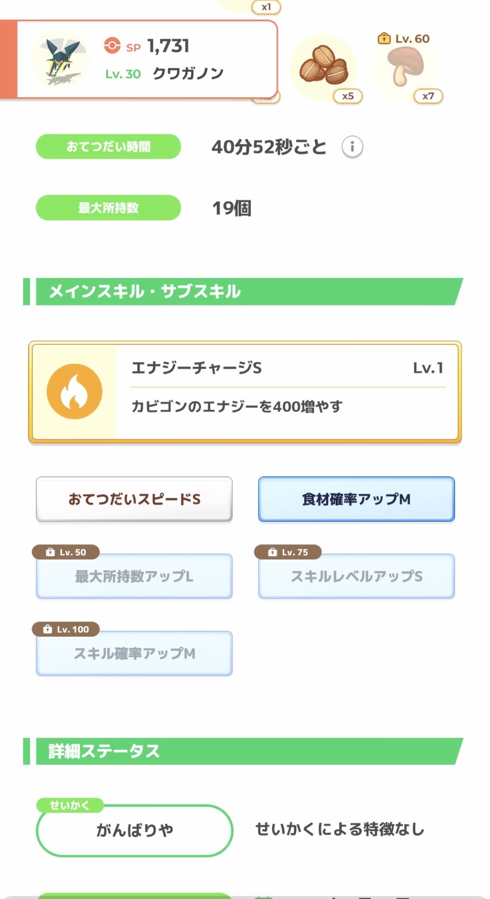Tap the orange flame main skill icon
490x899 pixels.
(x=74, y=391)
